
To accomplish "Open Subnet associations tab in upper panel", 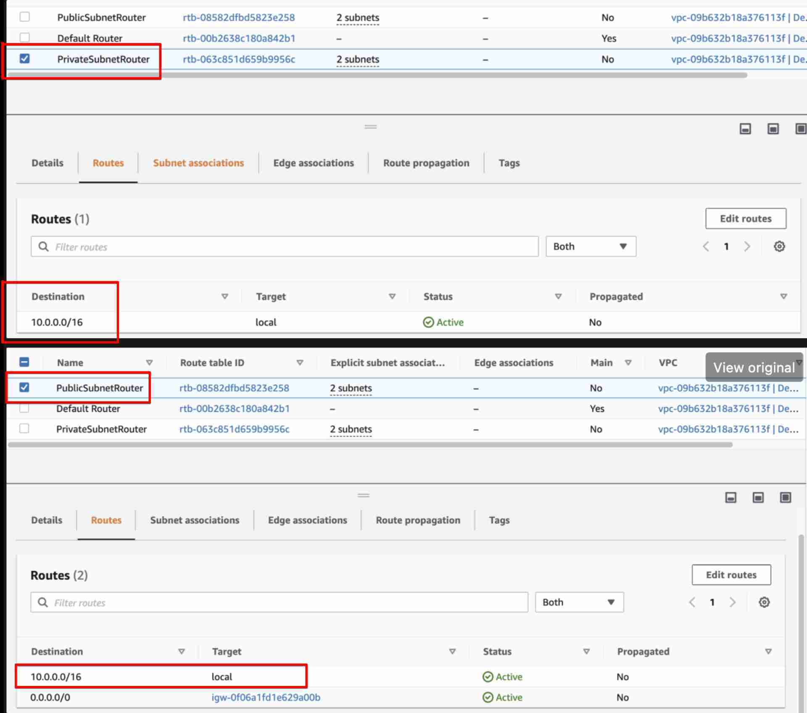I will (x=198, y=163).
